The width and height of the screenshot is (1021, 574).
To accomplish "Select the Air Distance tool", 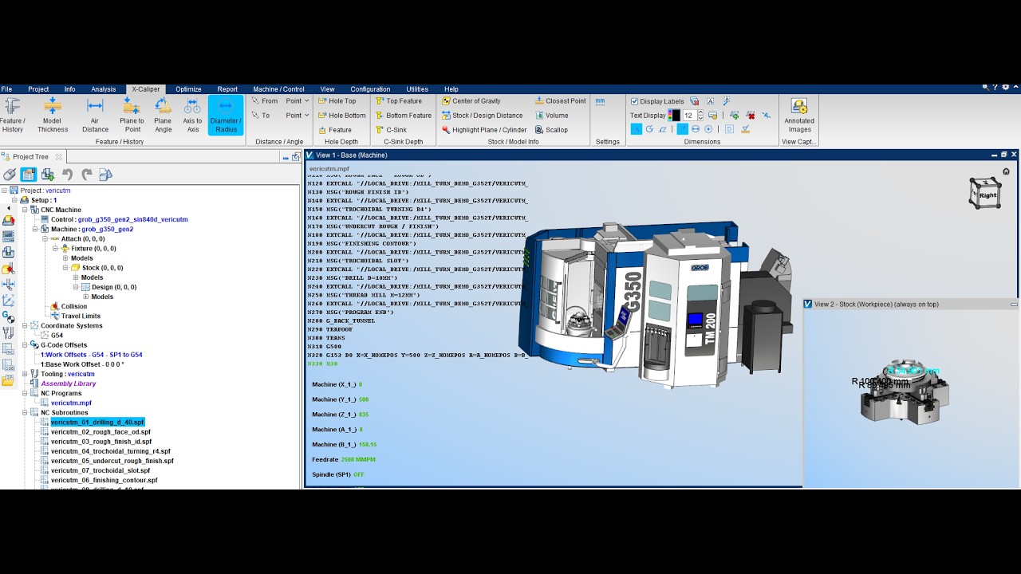I will (x=95, y=115).
